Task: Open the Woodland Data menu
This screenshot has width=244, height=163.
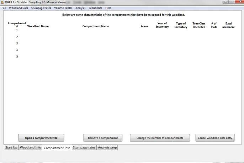Action: [x=18, y=8]
